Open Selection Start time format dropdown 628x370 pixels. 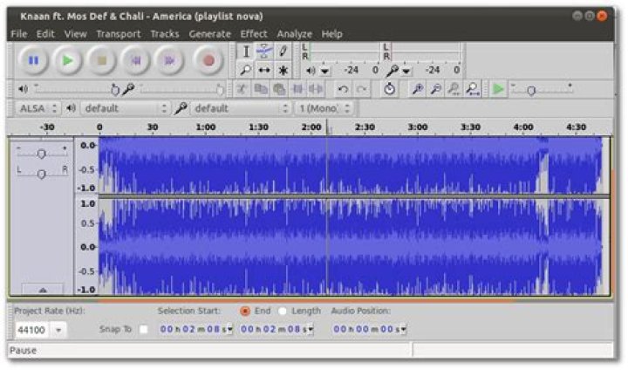(x=230, y=330)
